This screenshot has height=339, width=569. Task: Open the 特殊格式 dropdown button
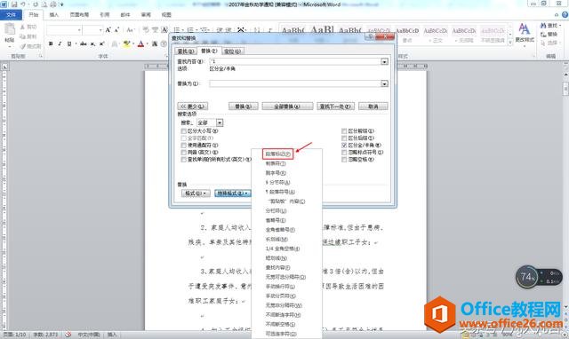tap(232, 193)
